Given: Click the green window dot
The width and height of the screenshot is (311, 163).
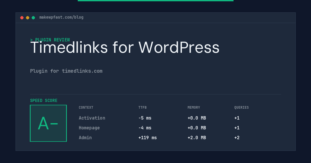Looking at the screenshot, I should [x=33, y=18].
